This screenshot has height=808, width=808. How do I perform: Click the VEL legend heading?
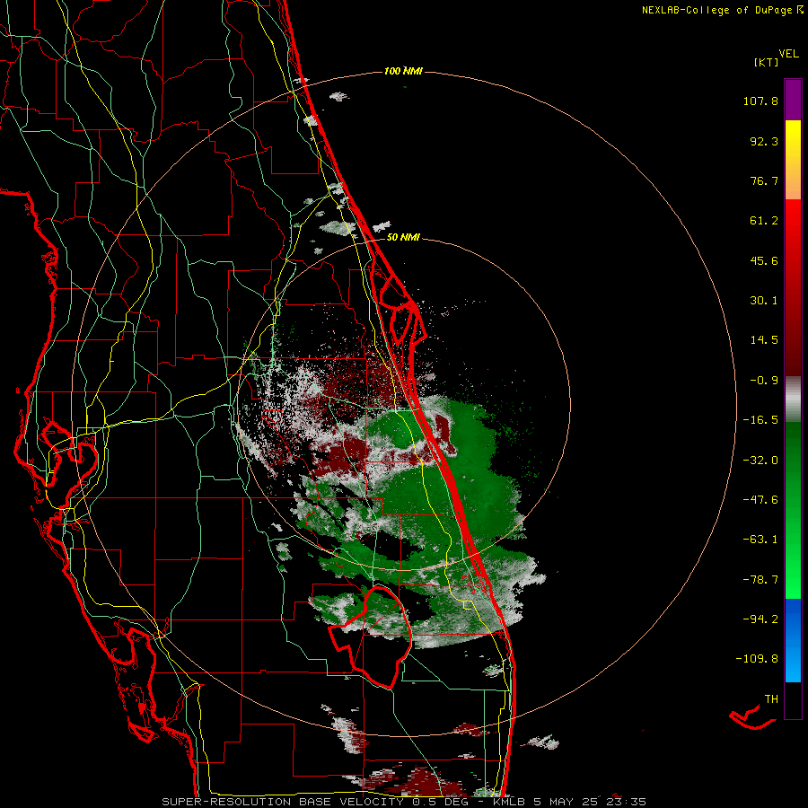(788, 54)
